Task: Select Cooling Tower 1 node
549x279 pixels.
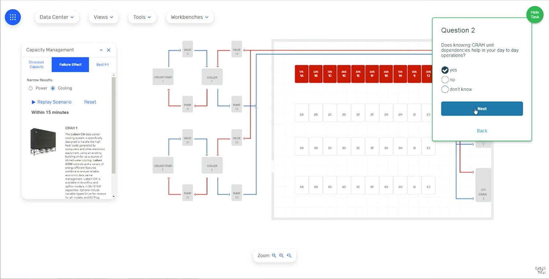Action: (x=163, y=77)
